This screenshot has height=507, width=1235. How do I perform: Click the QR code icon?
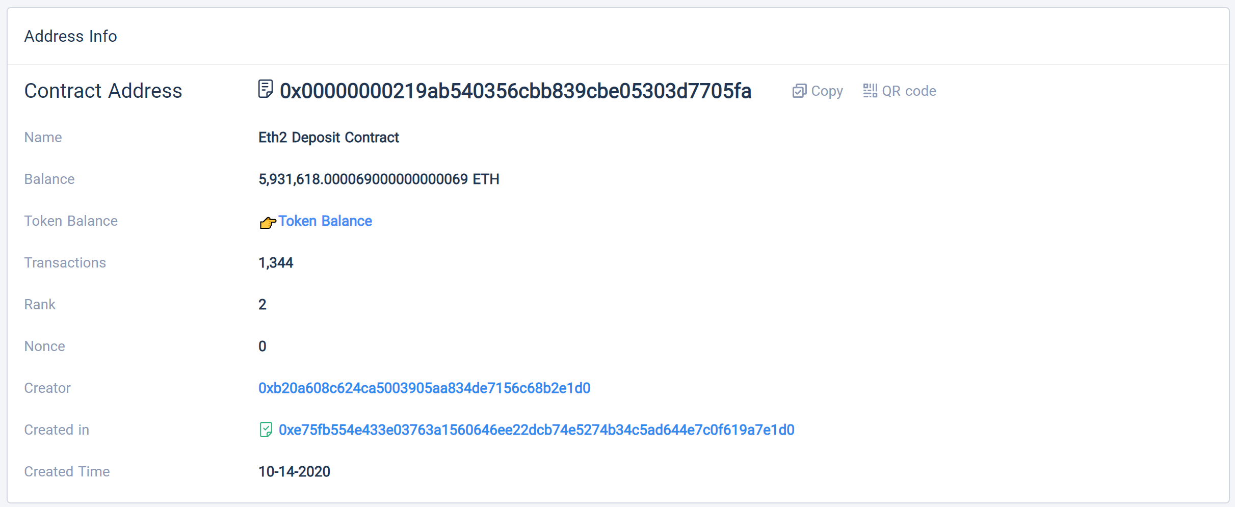870,91
